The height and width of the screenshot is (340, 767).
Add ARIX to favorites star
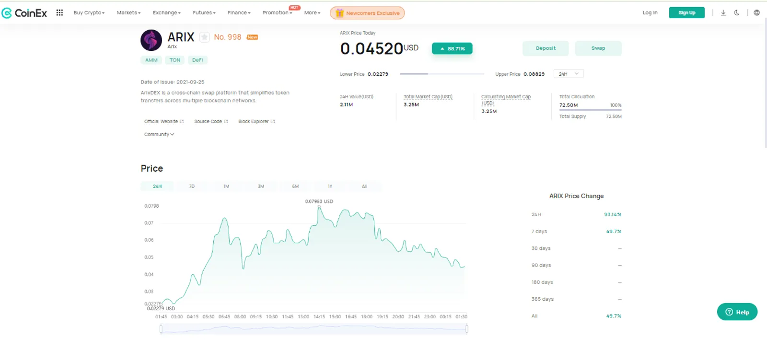pyautogui.click(x=204, y=37)
